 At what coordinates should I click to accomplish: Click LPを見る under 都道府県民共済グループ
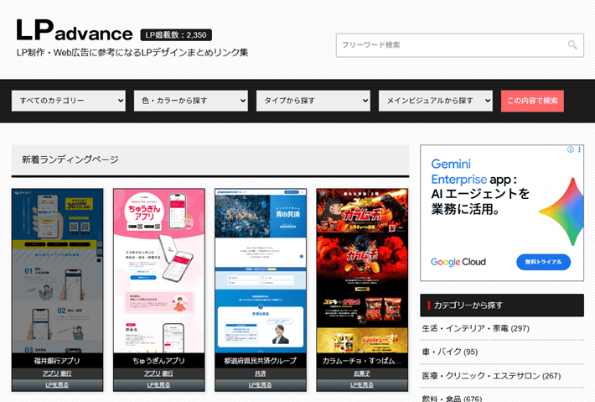(x=261, y=385)
